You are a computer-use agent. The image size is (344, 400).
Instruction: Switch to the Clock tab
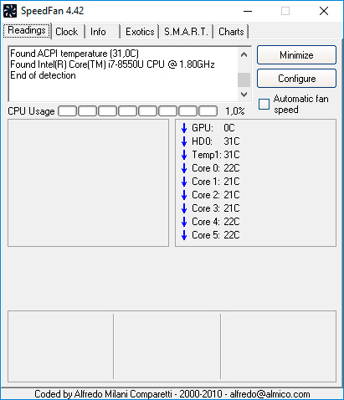pyautogui.click(x=67, y=32)
